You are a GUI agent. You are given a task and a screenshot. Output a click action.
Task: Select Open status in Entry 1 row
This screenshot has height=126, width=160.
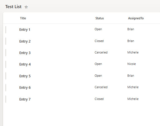(98, 29)
